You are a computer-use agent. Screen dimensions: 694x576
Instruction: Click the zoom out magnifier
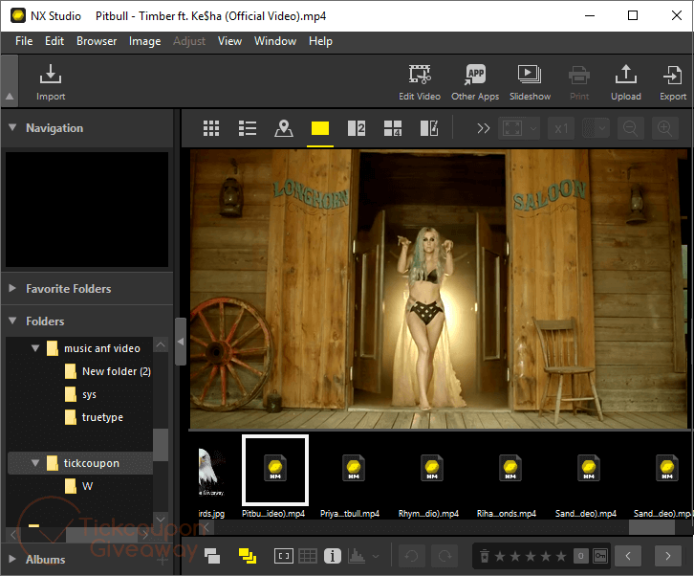click(x=630, y=128)
